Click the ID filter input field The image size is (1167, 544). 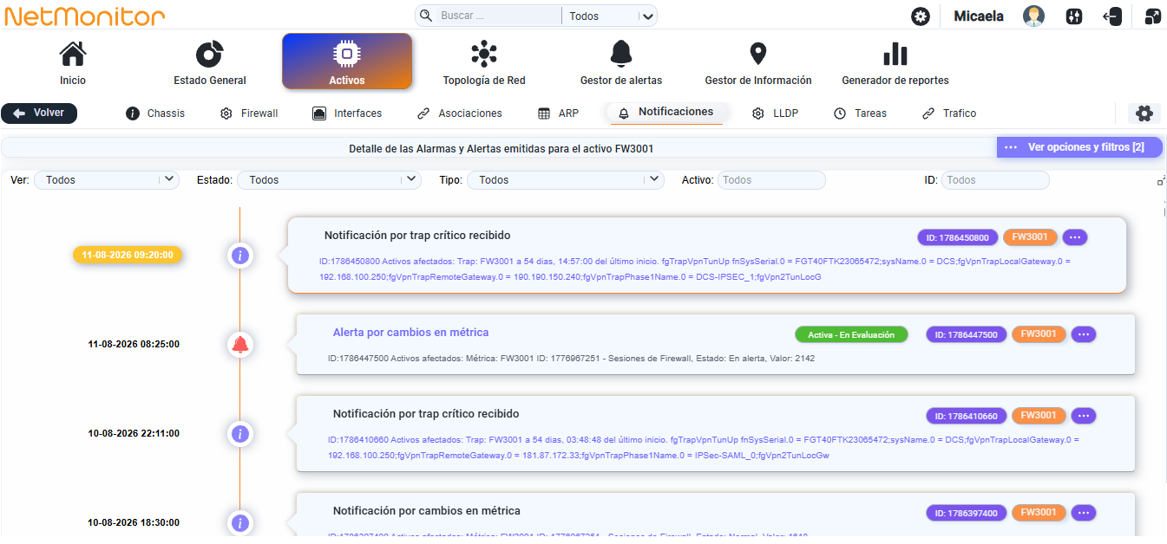(x=995, y=180)
